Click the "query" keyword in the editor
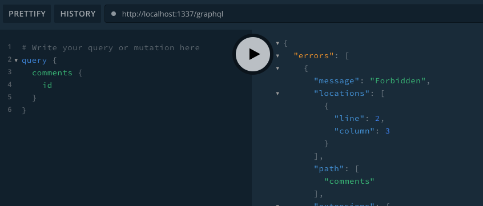 [34, 60]
